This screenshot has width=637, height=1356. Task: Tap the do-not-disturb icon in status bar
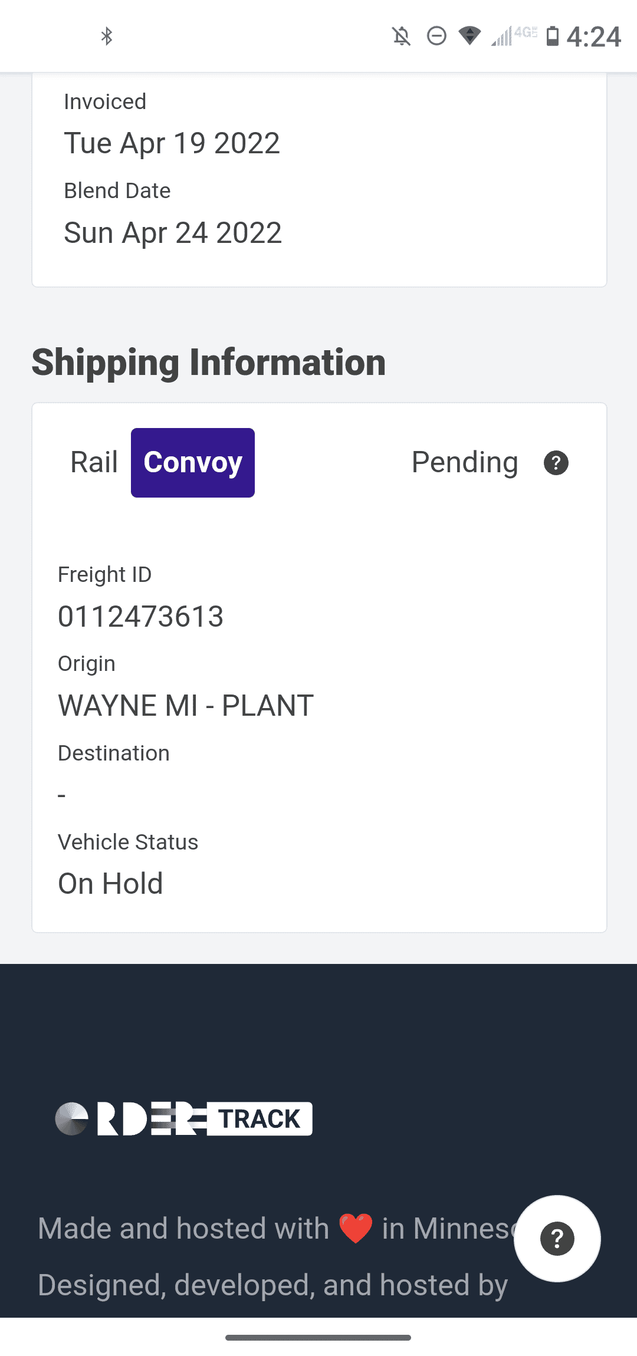tap(436, 37)
